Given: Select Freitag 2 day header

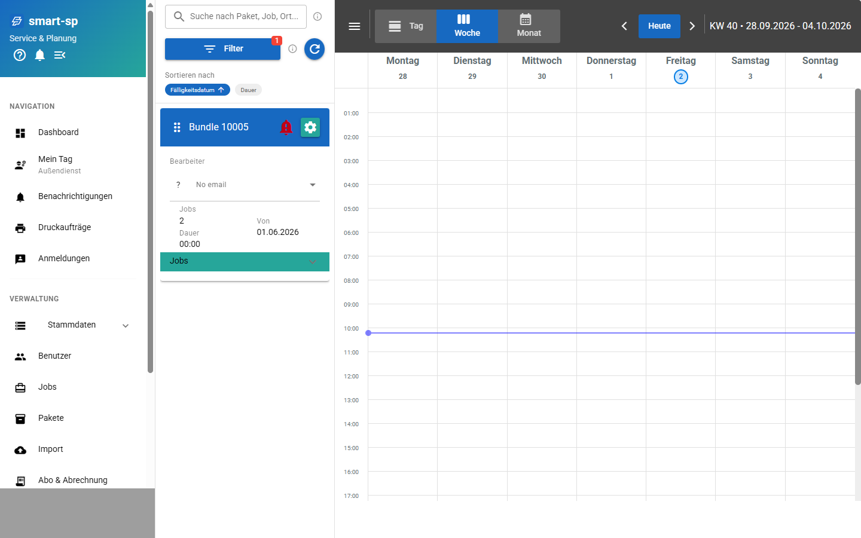Looking at the screenshot, I should 680,69.
